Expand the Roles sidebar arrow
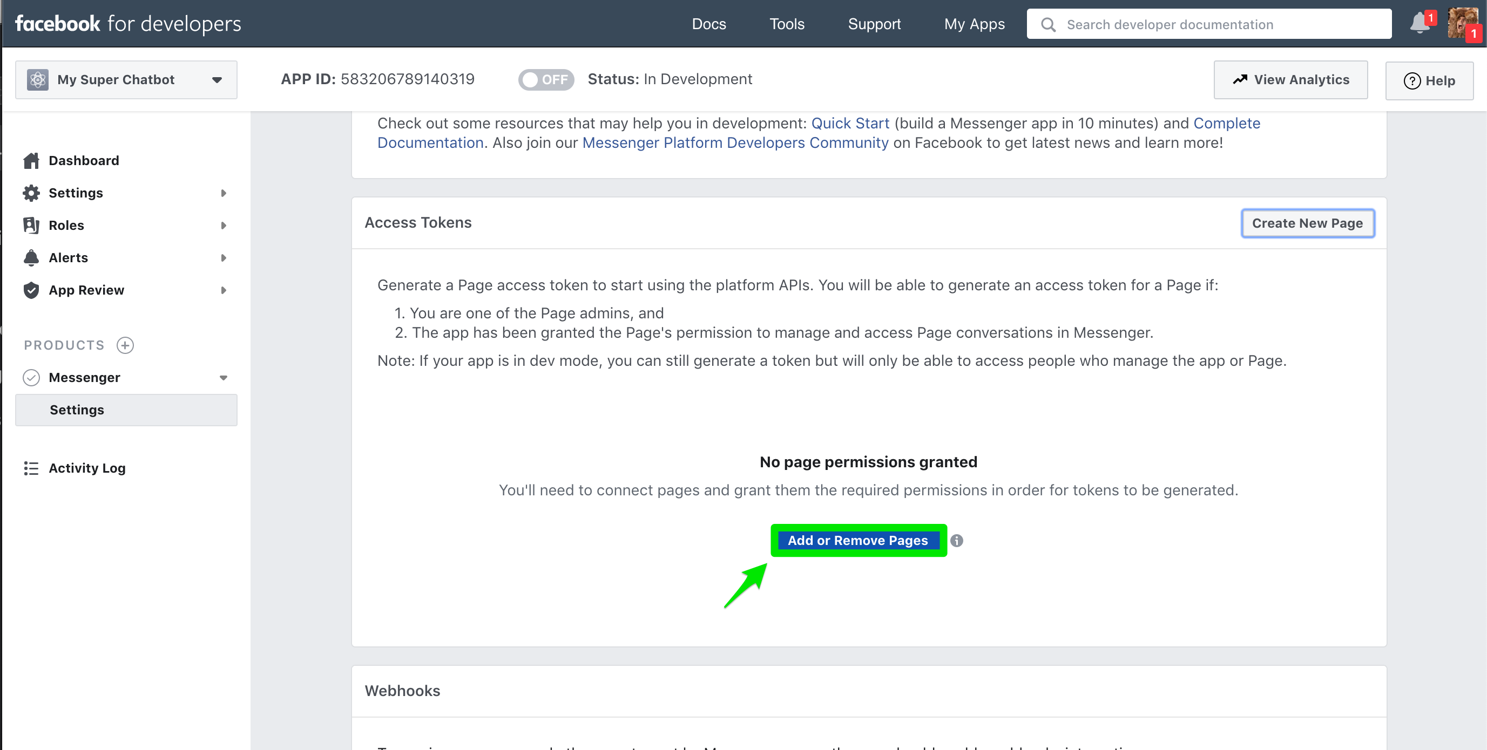Viewport: 1487px width, 750px height. point(224,225)
